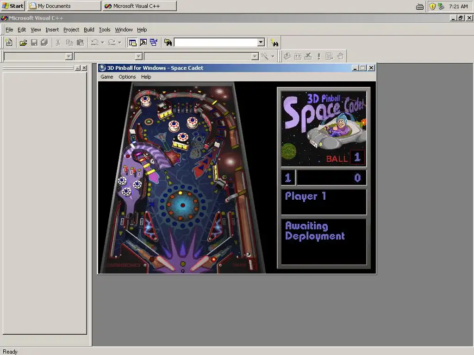
Task: Switch to My Documents taskbar button
Action: coord(64,6)
